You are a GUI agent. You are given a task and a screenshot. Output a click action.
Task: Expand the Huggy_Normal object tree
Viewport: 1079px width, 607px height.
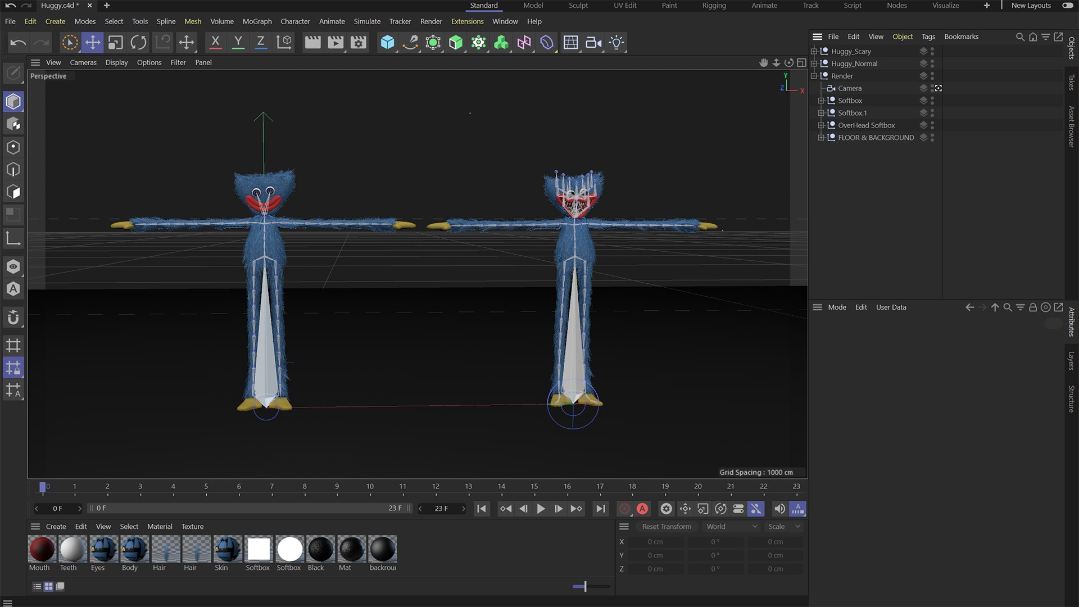click(814, 64)
